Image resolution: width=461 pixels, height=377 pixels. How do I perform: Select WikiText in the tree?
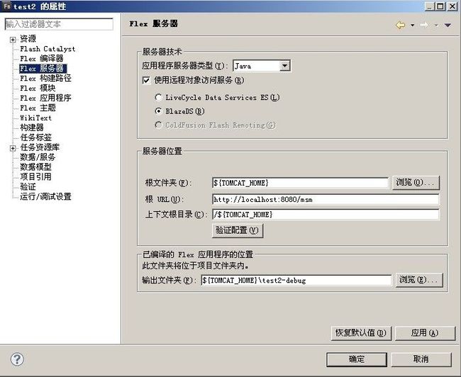[35, 118]
